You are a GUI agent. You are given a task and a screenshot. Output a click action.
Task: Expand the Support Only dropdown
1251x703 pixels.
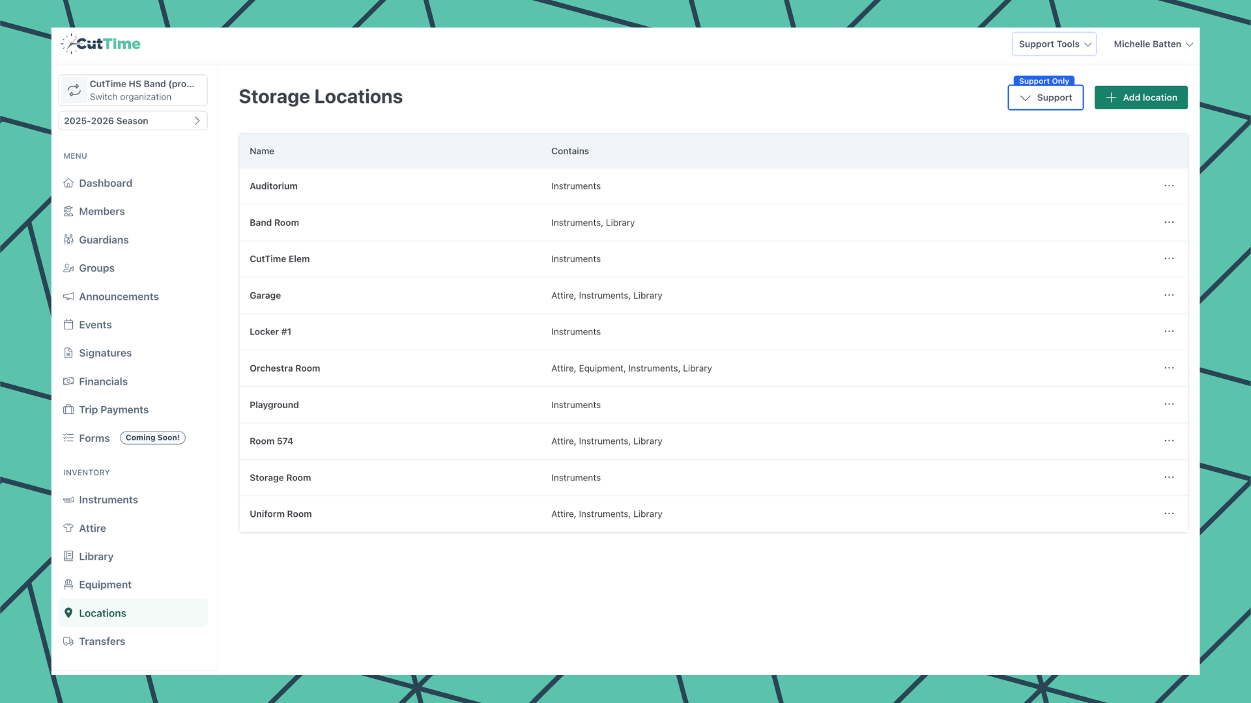coord(1045,97)
